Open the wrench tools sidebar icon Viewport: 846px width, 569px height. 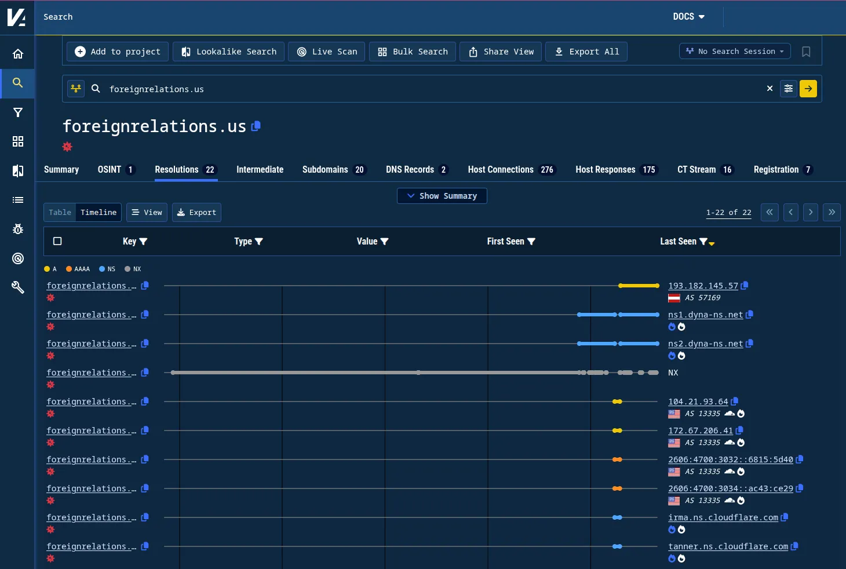click(x=18, y=287)
